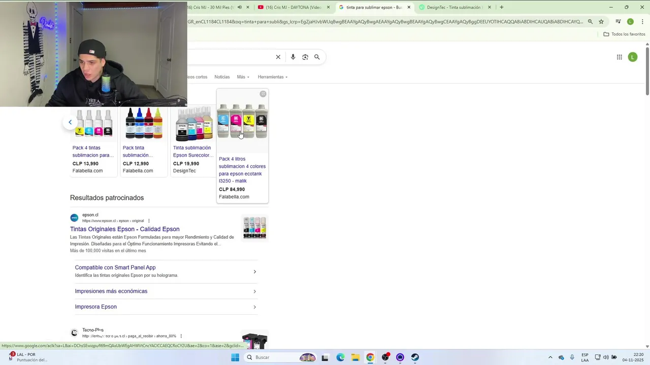Start a voice search with the microphone icon
Screen dimensions: 650x365
[293, 57]
